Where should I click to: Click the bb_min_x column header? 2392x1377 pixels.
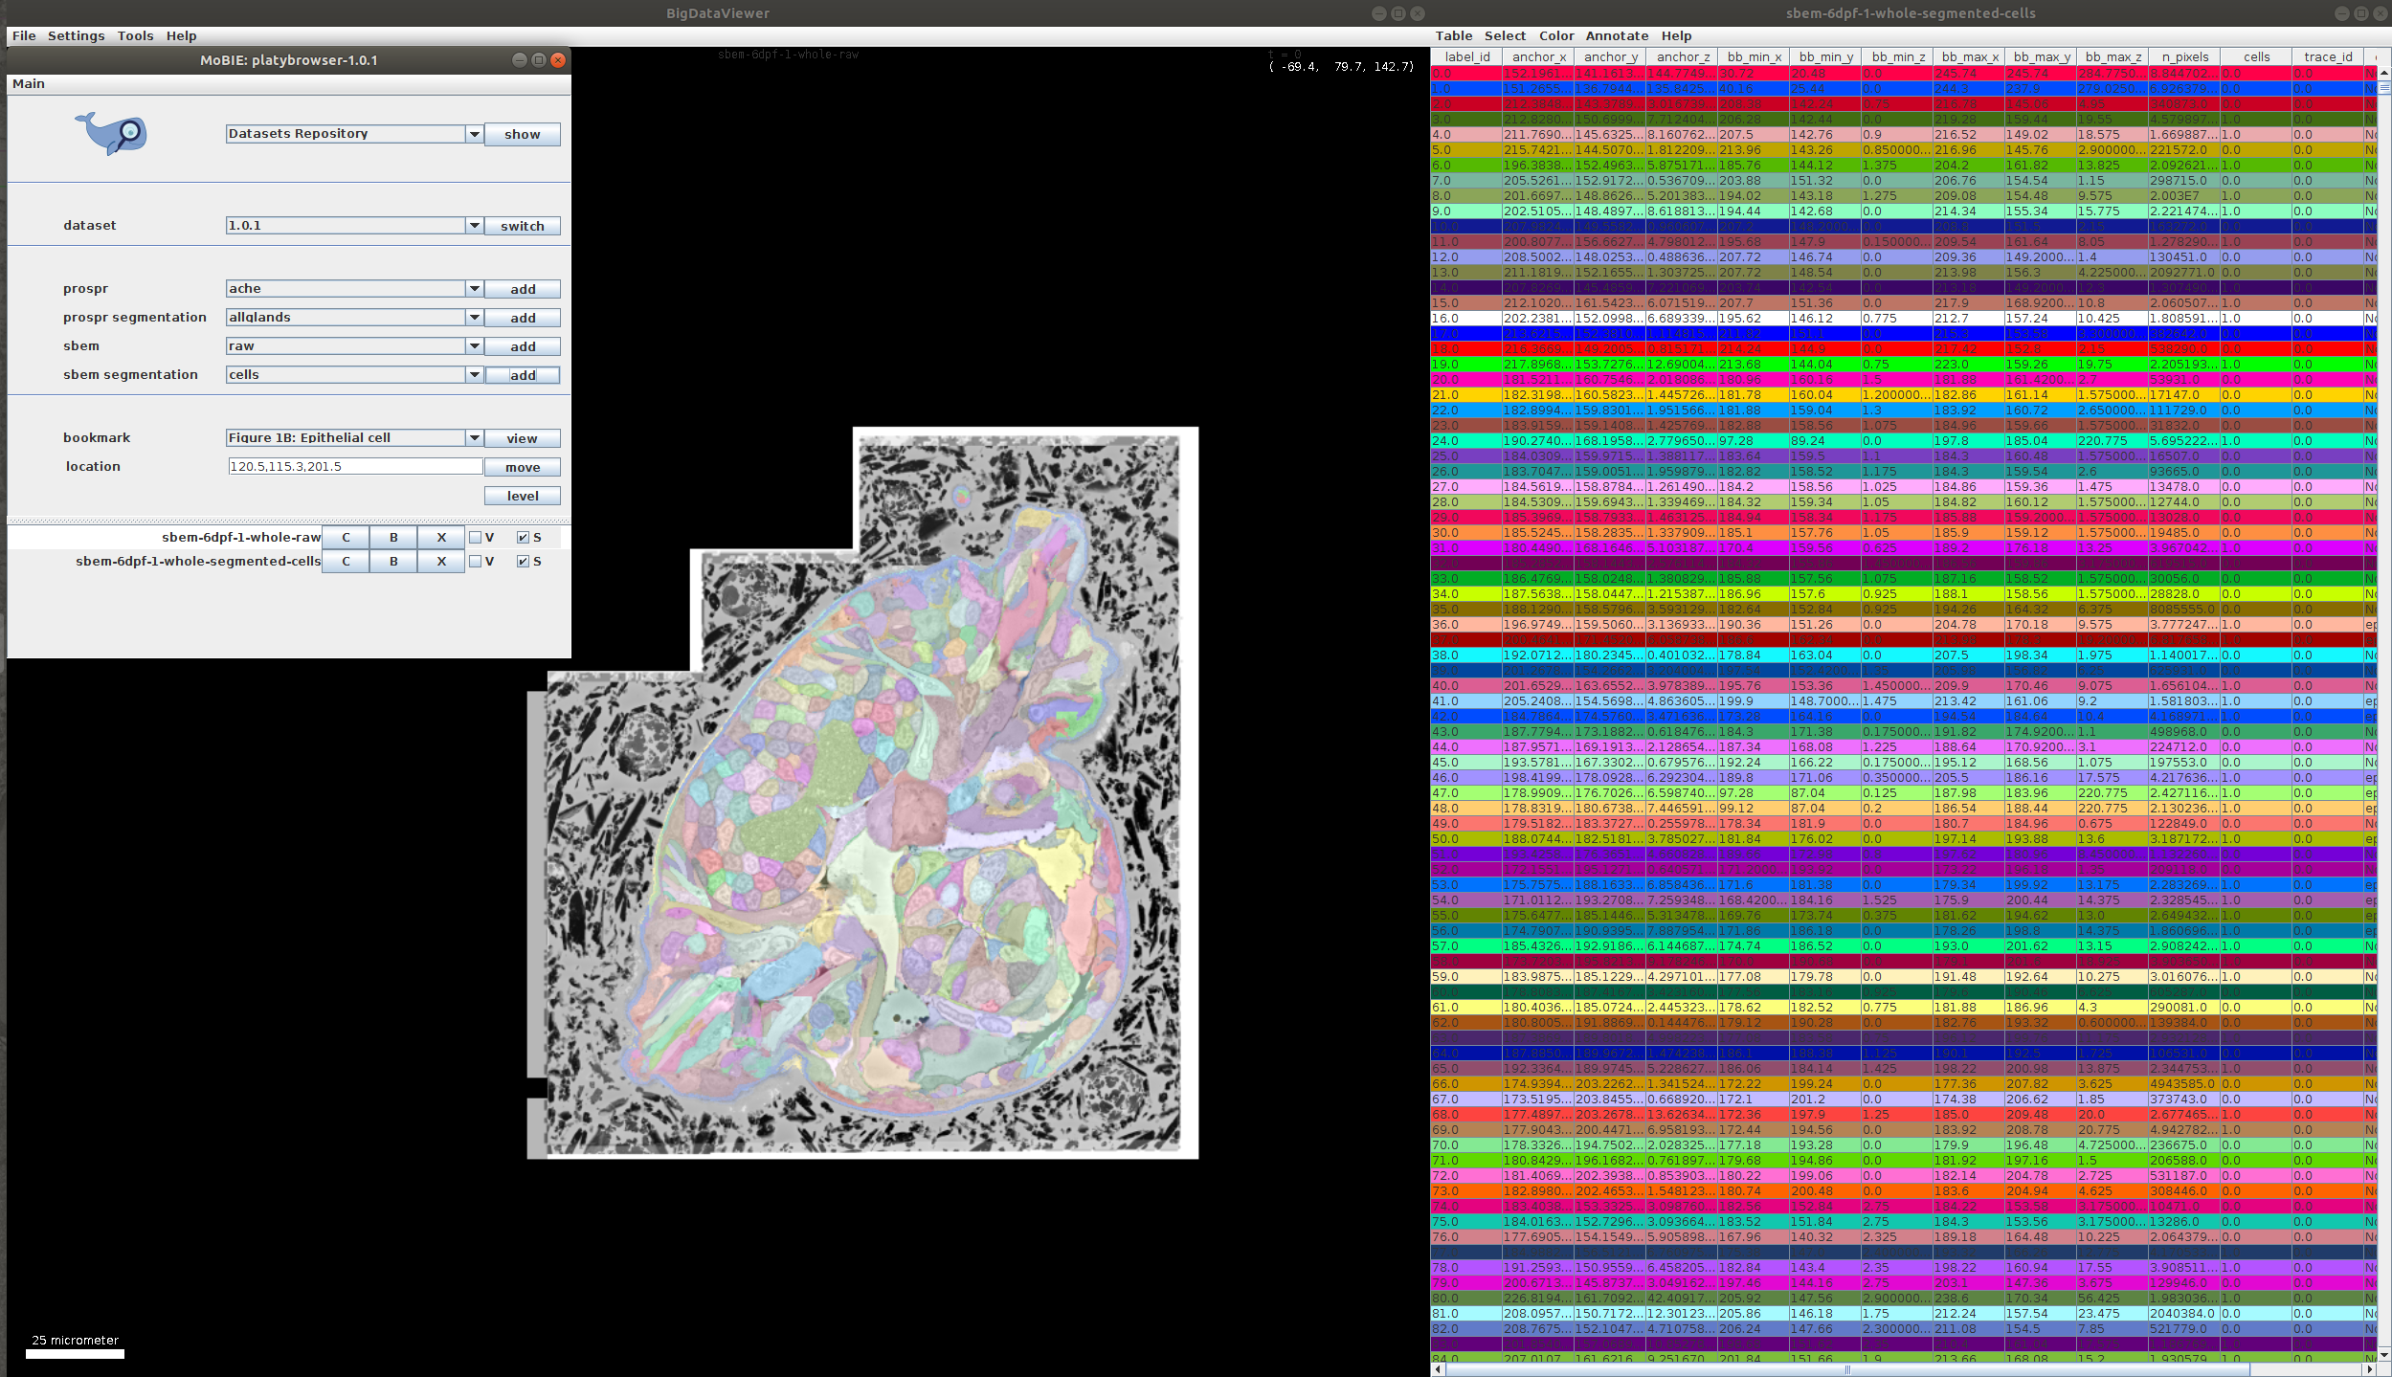click(1755, 57)
